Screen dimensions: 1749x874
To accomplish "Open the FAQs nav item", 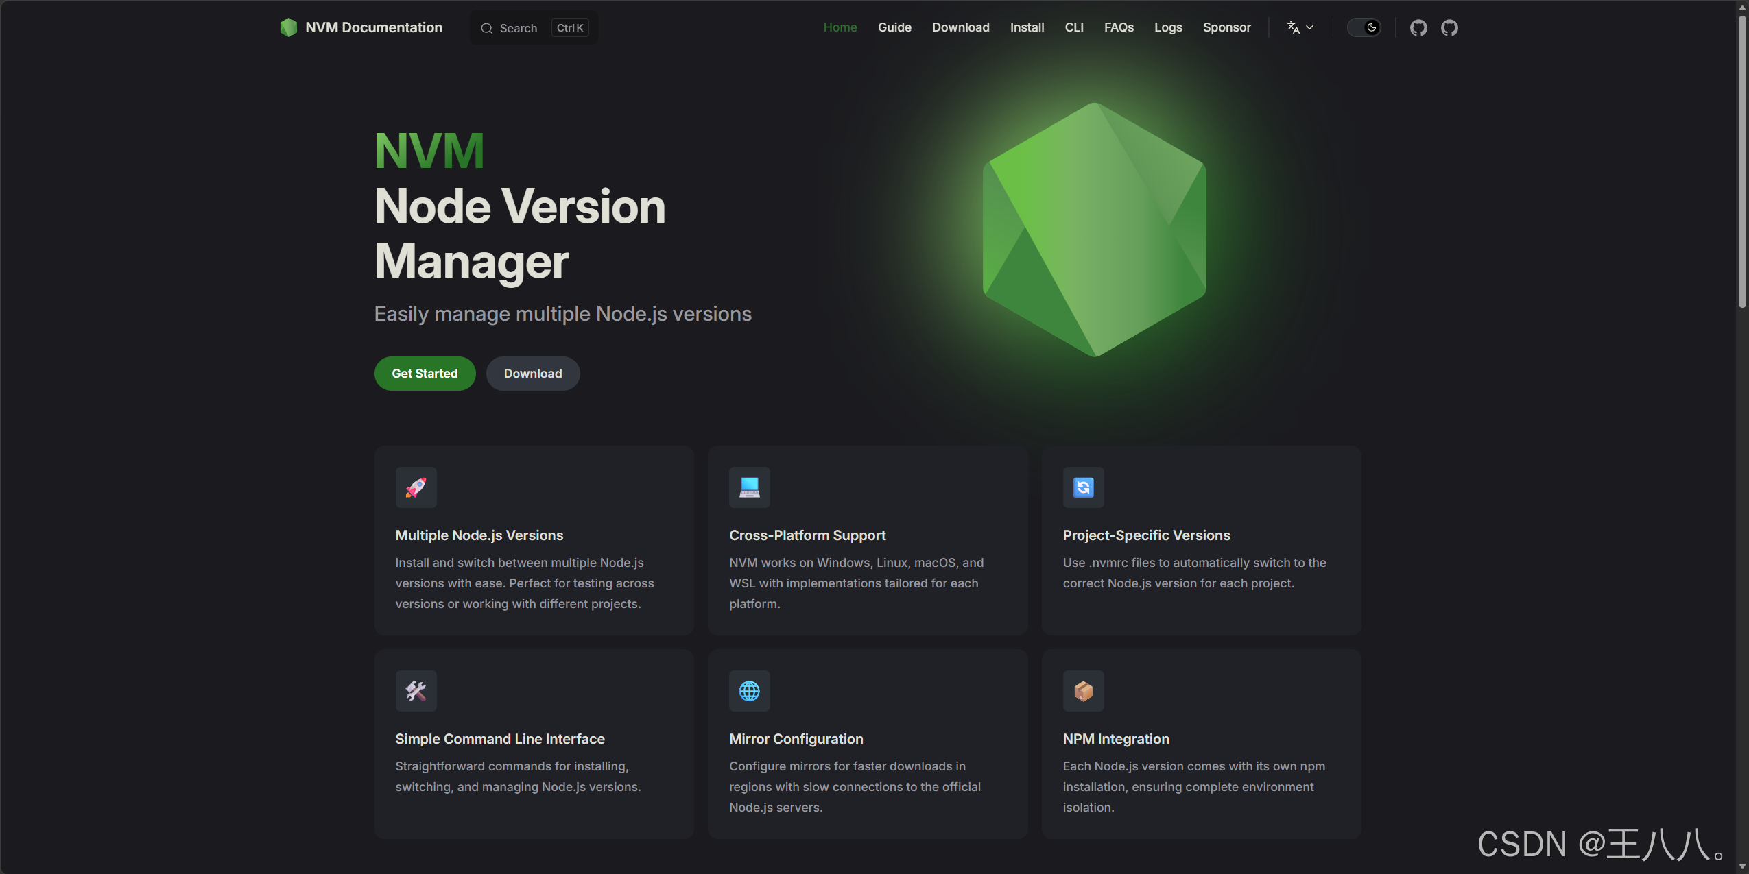I will click(x=1119, y=27).
